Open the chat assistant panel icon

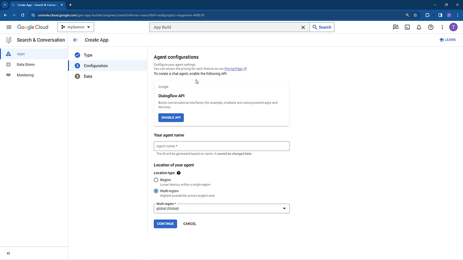click(x=396, y=27)
